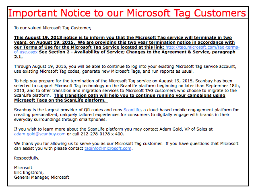Click the 'General Manager, Microsoft' title line

41,177
